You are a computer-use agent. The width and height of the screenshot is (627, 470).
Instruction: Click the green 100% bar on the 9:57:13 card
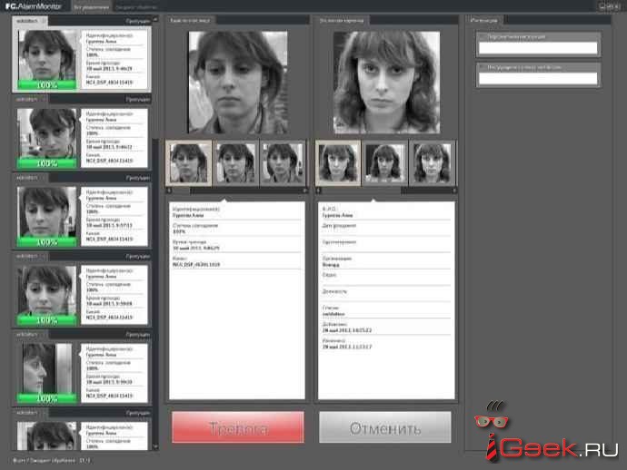point(46,242)
